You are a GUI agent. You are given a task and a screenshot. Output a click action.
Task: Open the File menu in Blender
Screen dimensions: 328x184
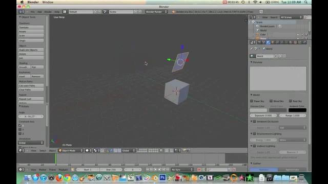[x=32, y=12]
